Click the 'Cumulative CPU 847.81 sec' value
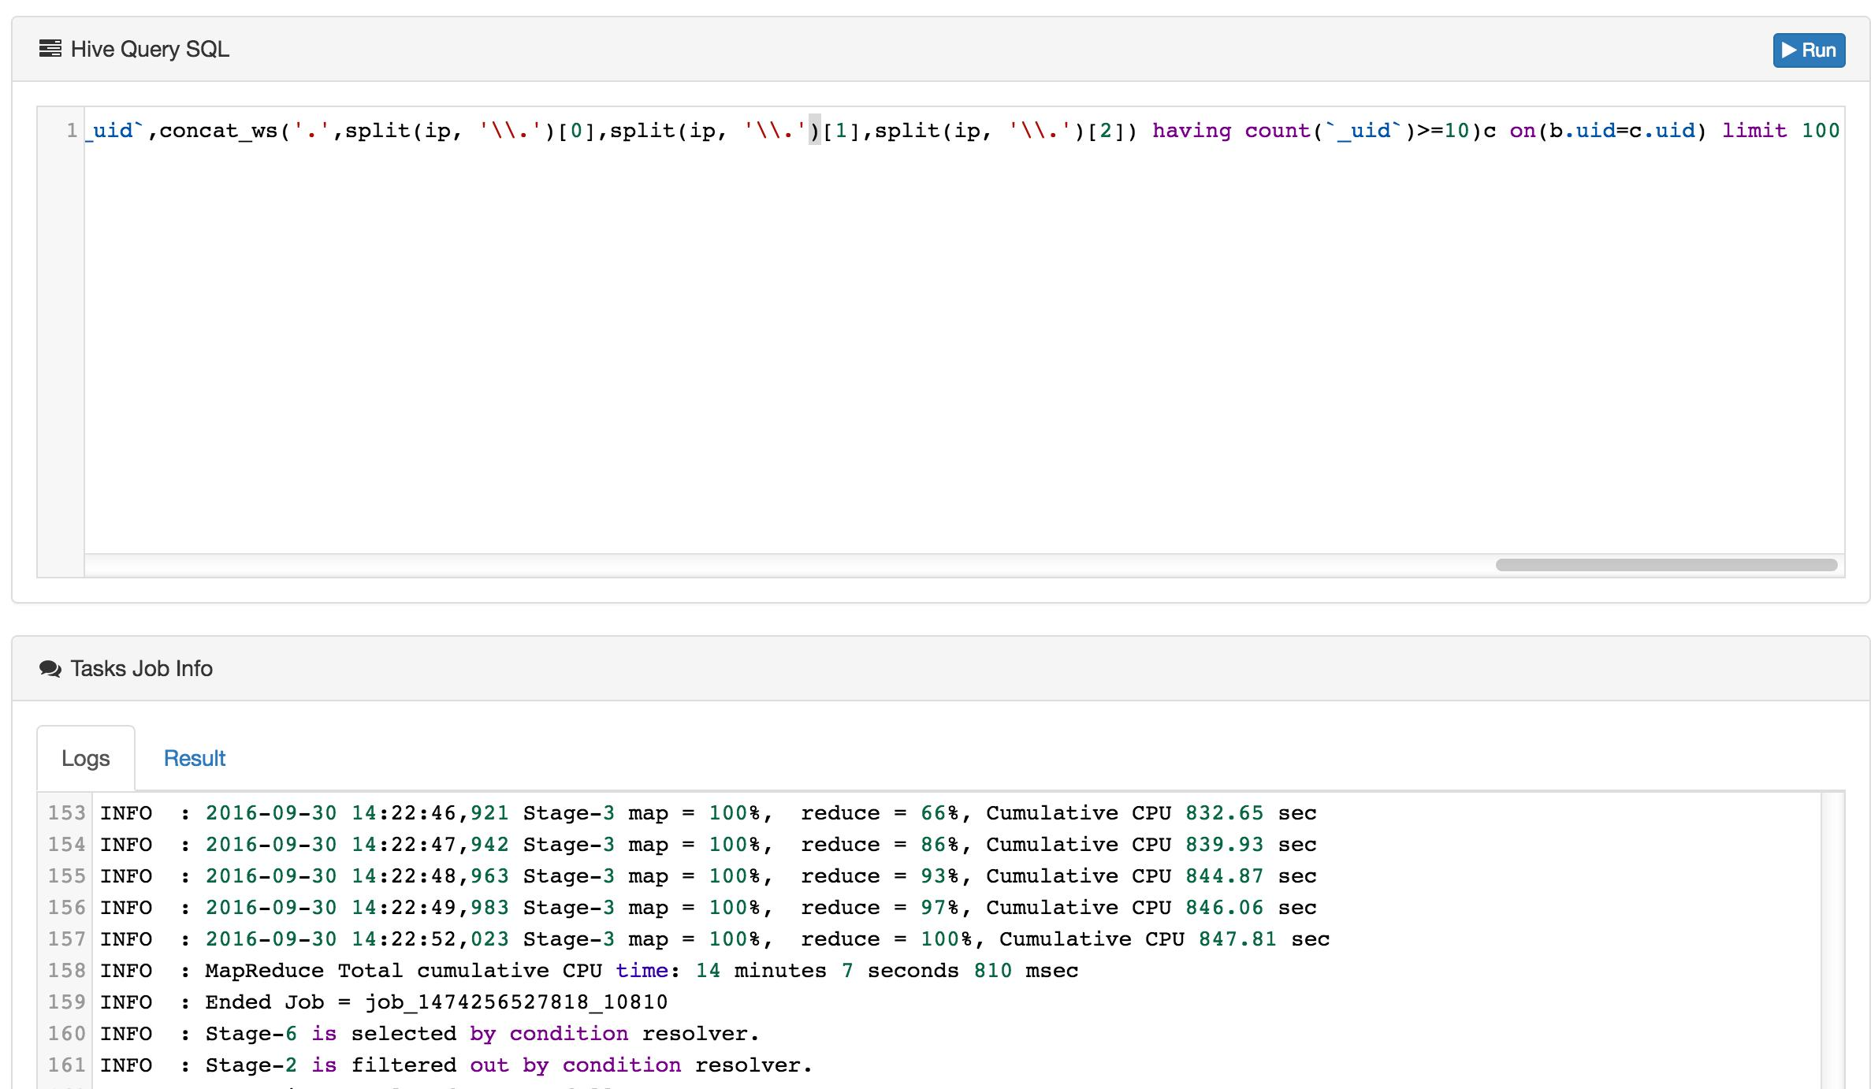This screenshot has width=1871, height=1089. [x=1165, y=939]
